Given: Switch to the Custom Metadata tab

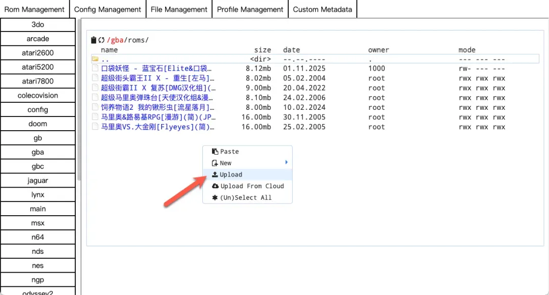Looking at the screenshot, I should click(322, 9).
